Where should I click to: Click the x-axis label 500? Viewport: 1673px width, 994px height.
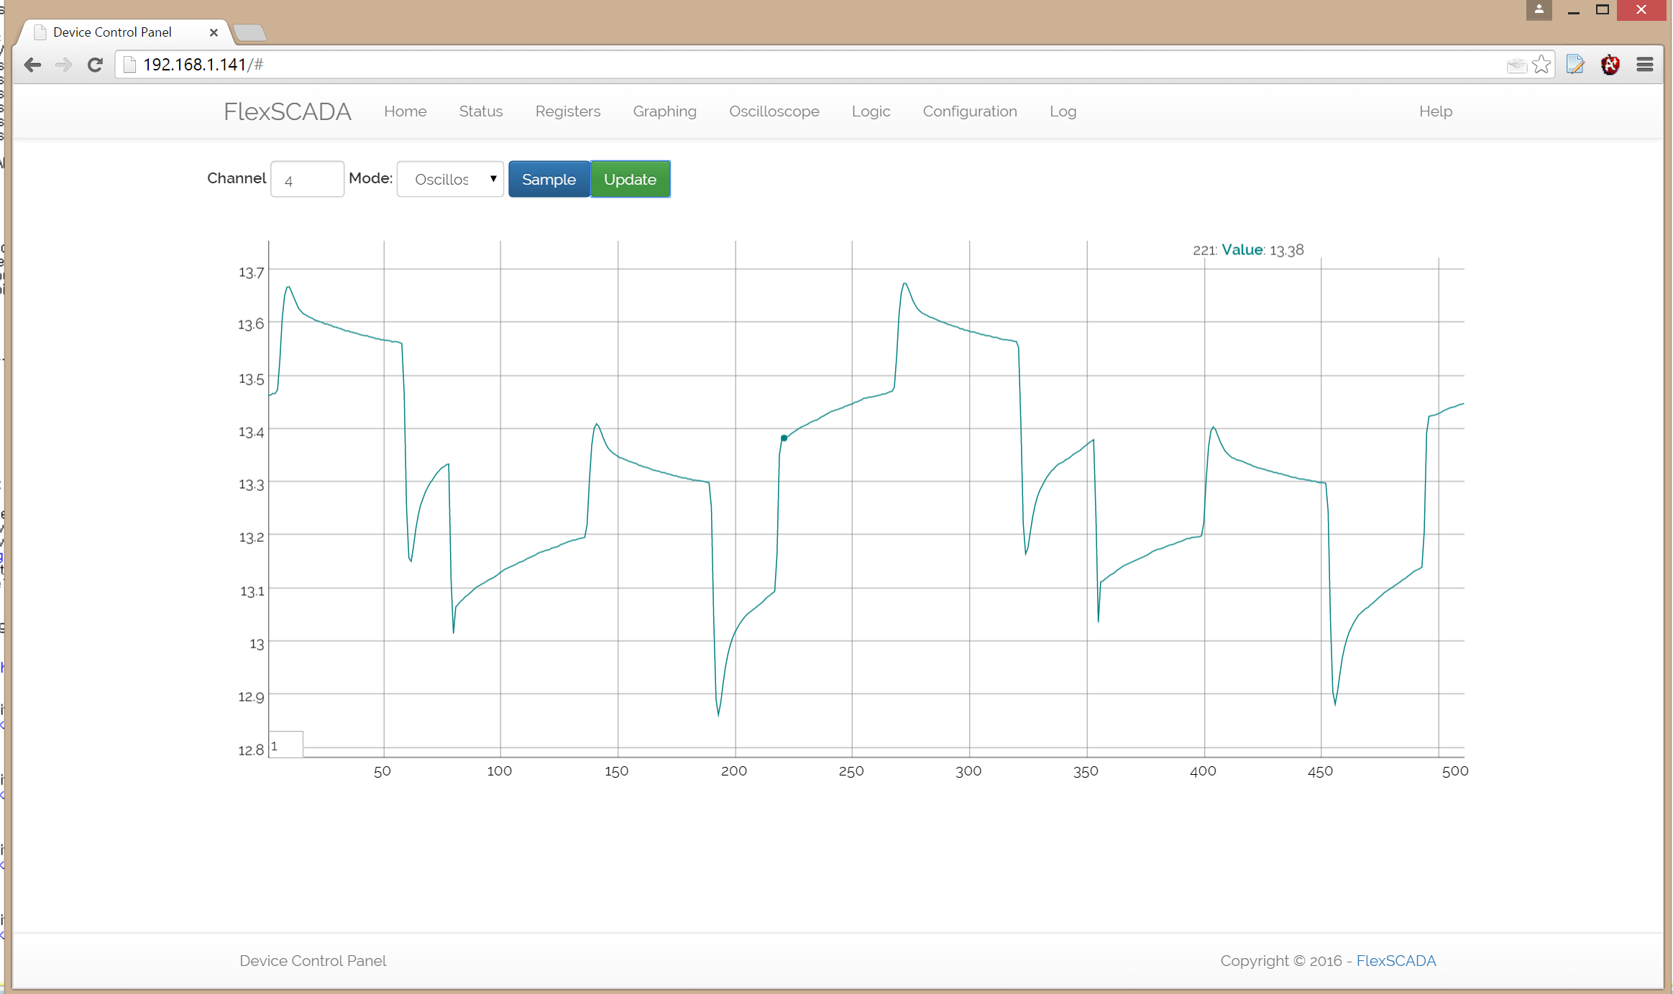[1455, 771]
